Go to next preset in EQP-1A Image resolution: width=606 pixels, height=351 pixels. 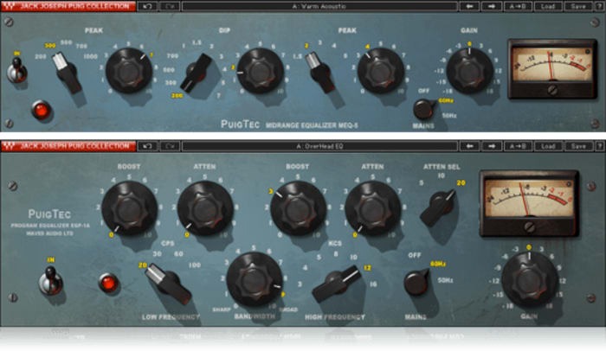(492, 146)
